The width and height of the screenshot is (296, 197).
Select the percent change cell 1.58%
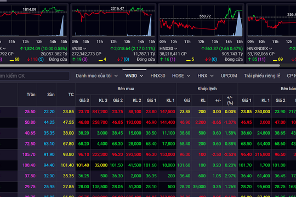(230, 133)
